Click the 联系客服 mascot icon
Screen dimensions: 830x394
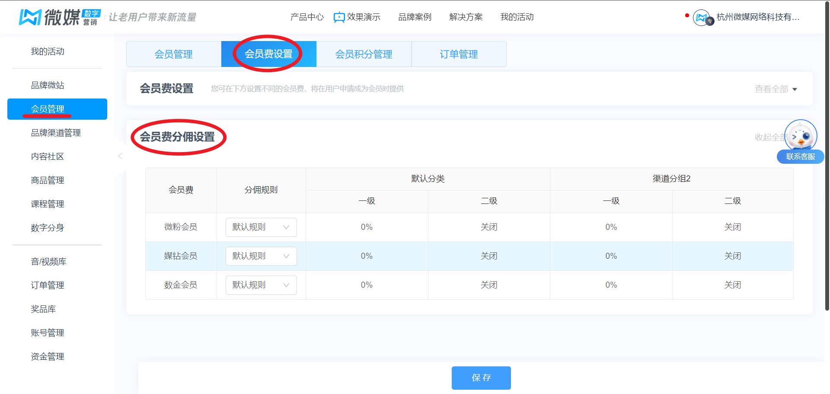[801, 136]
